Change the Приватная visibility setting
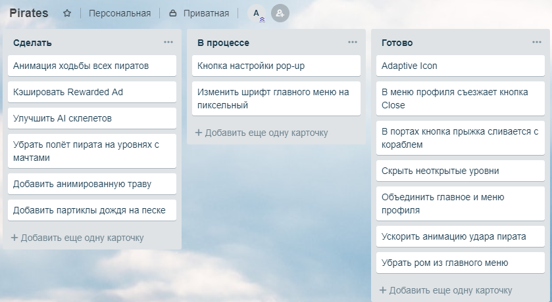 (x=199, y=13)
